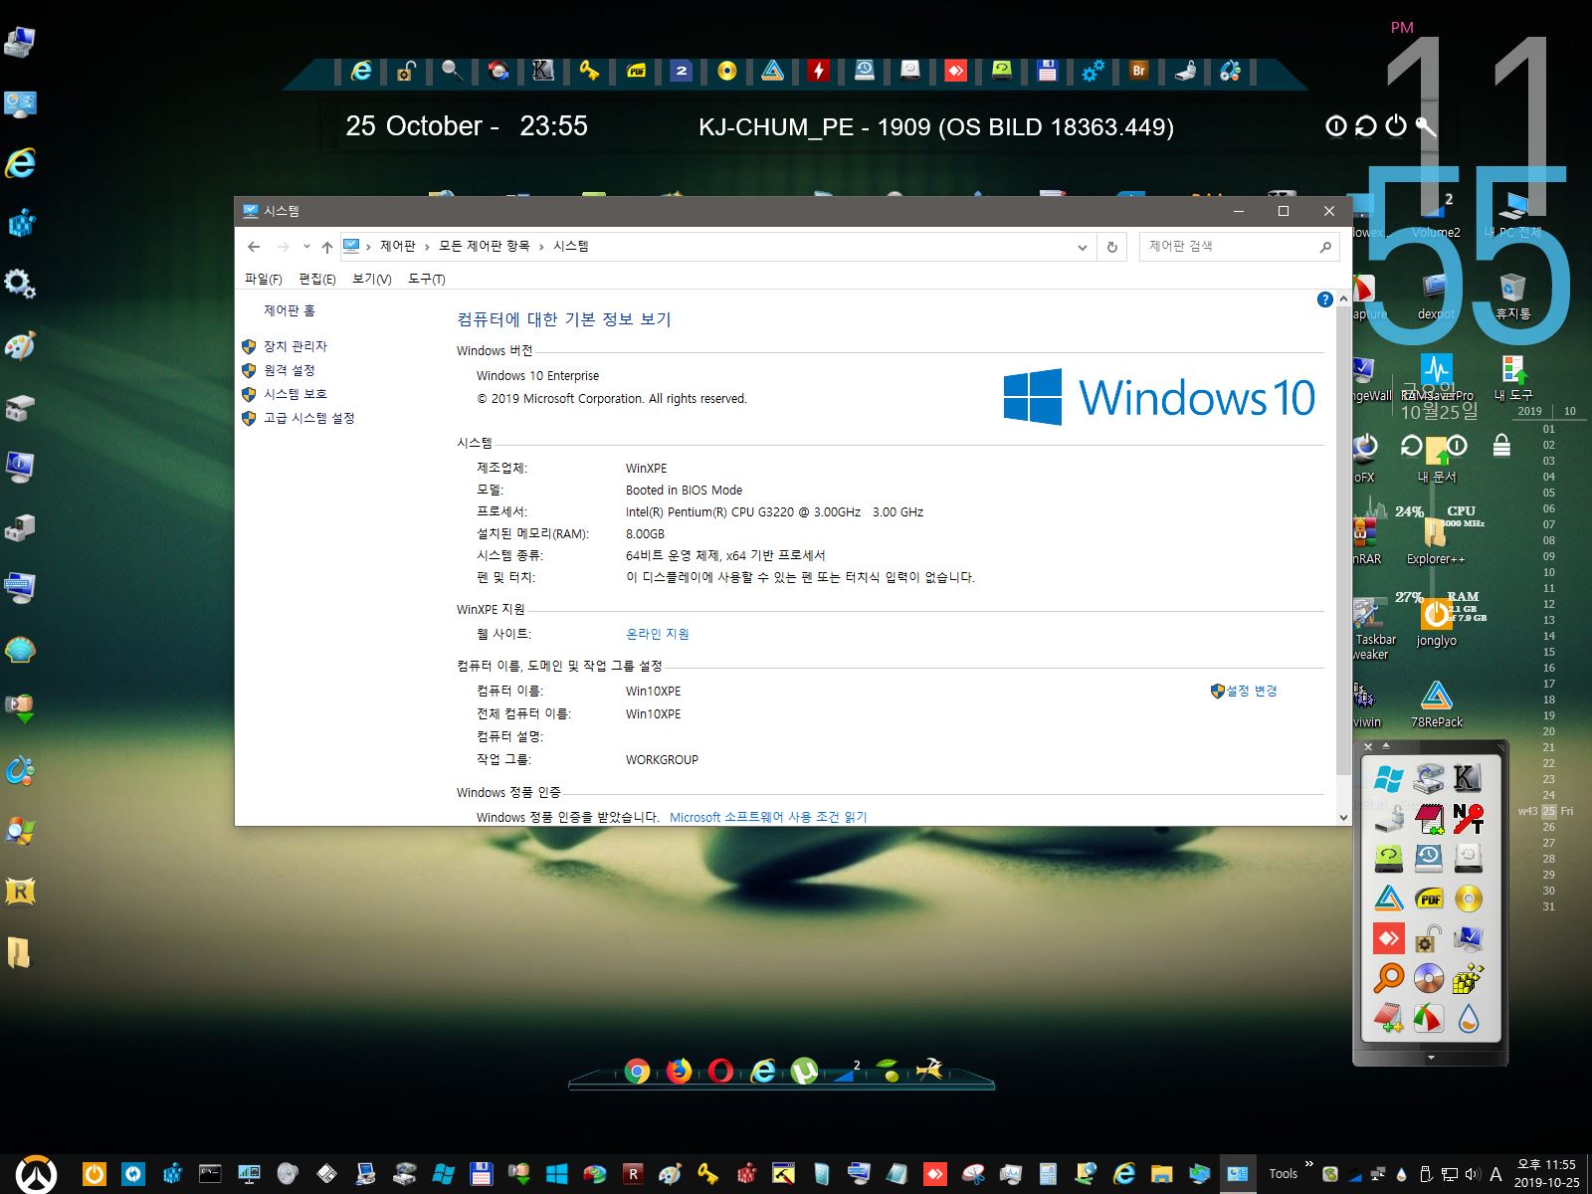Screen dimensions: 1592x1194
Task: Collapse the side icon panel with the eject arrow
Action: click(1386, 745)
